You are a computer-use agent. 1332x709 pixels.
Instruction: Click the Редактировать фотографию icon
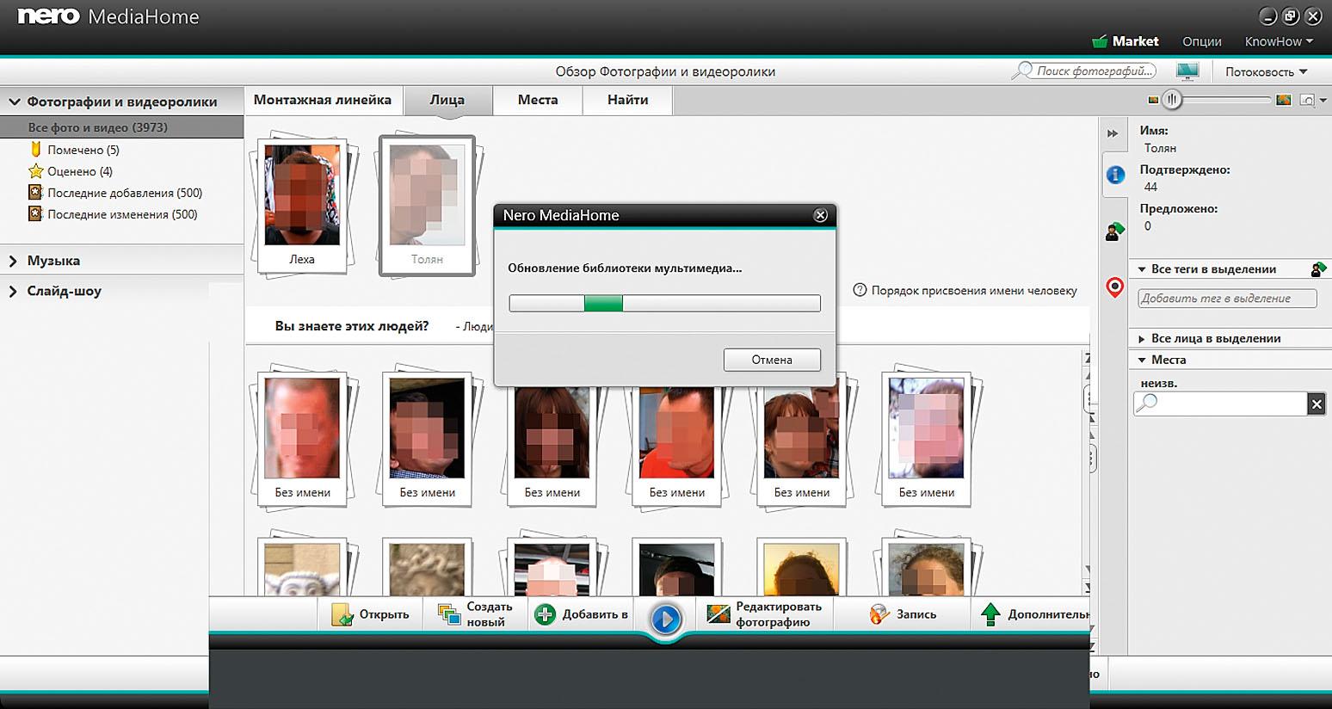pos(718,614)
